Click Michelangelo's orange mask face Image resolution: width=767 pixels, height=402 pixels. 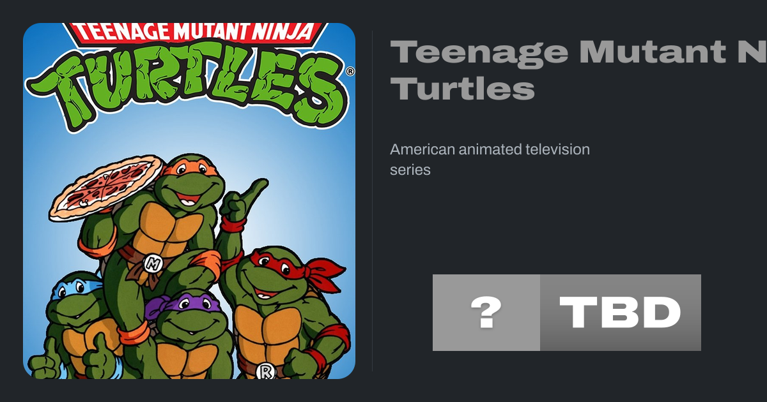(x=190, y=182)
